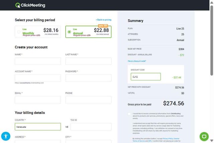Open the accessibility widget icon
Viewport: 214px width, 143px height.
point(6,136)
